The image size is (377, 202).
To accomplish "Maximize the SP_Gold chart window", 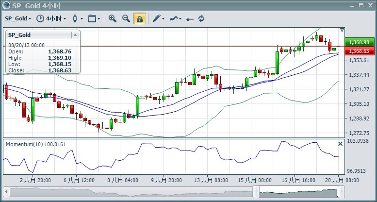I will pos(361,5).
